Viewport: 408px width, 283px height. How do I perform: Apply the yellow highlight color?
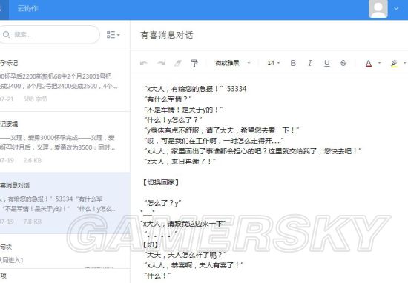[394, 64]
